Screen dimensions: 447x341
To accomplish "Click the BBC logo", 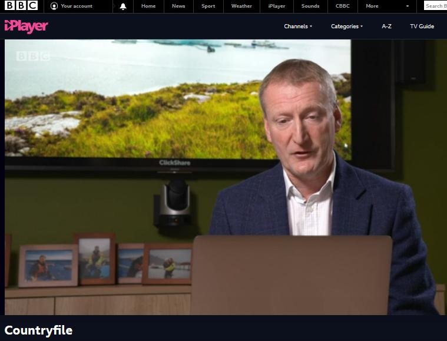I will (x=21, y=6).
